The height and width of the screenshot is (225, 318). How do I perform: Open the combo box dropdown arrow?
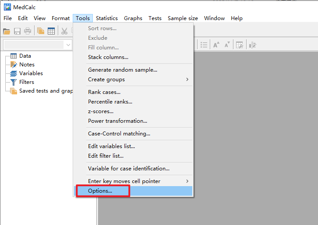(x=68, y=45)
